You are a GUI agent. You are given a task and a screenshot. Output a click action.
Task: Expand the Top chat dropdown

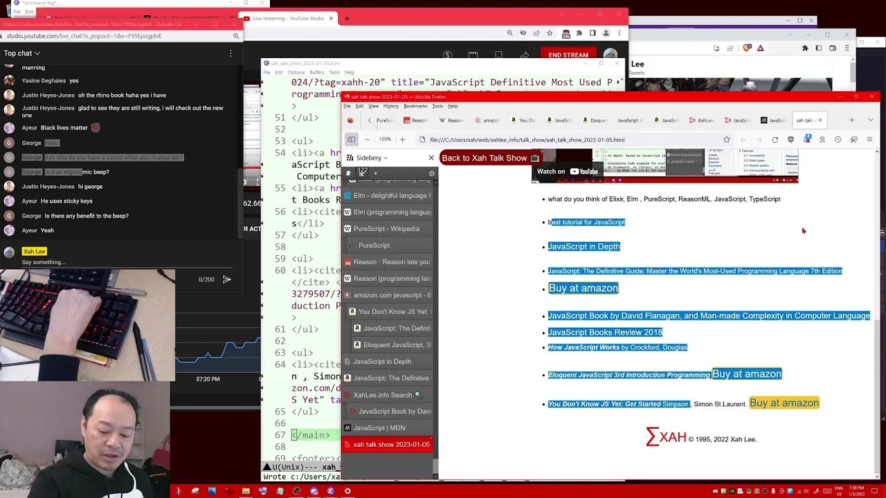coord(22,53)
